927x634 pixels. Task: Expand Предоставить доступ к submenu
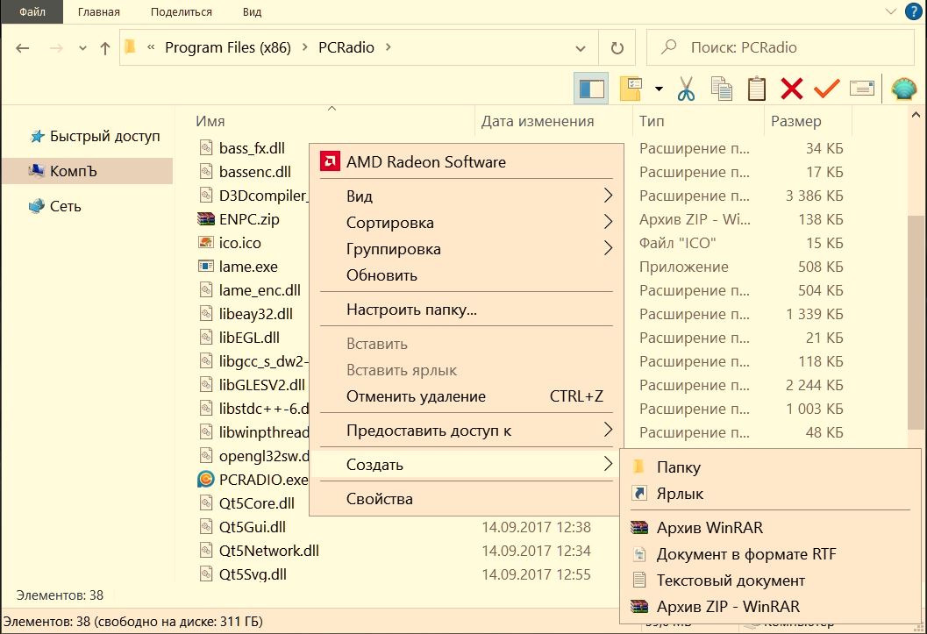[x=466, y=431]
